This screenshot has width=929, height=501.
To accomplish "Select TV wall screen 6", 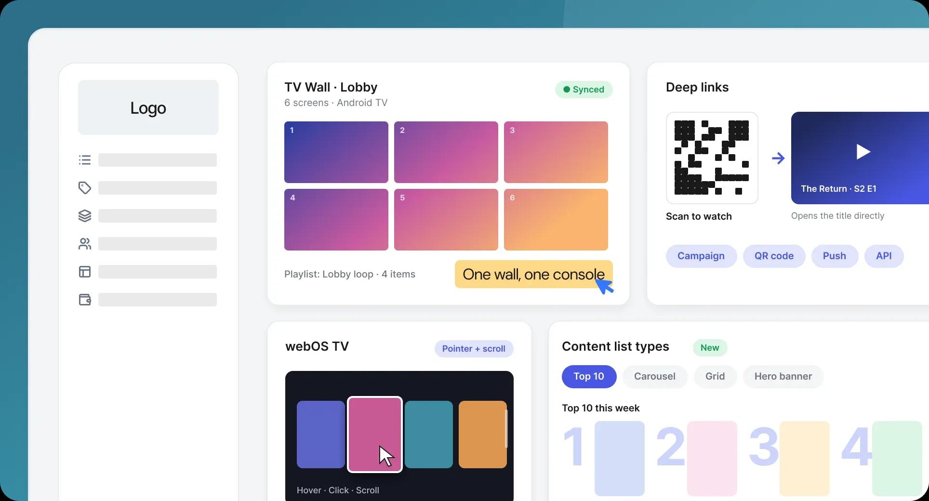I will click(556, 220).
